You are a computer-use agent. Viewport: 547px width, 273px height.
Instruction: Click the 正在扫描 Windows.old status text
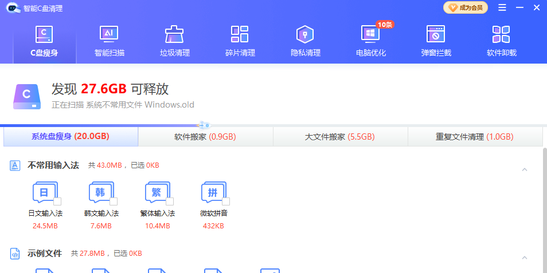point(123,105)
